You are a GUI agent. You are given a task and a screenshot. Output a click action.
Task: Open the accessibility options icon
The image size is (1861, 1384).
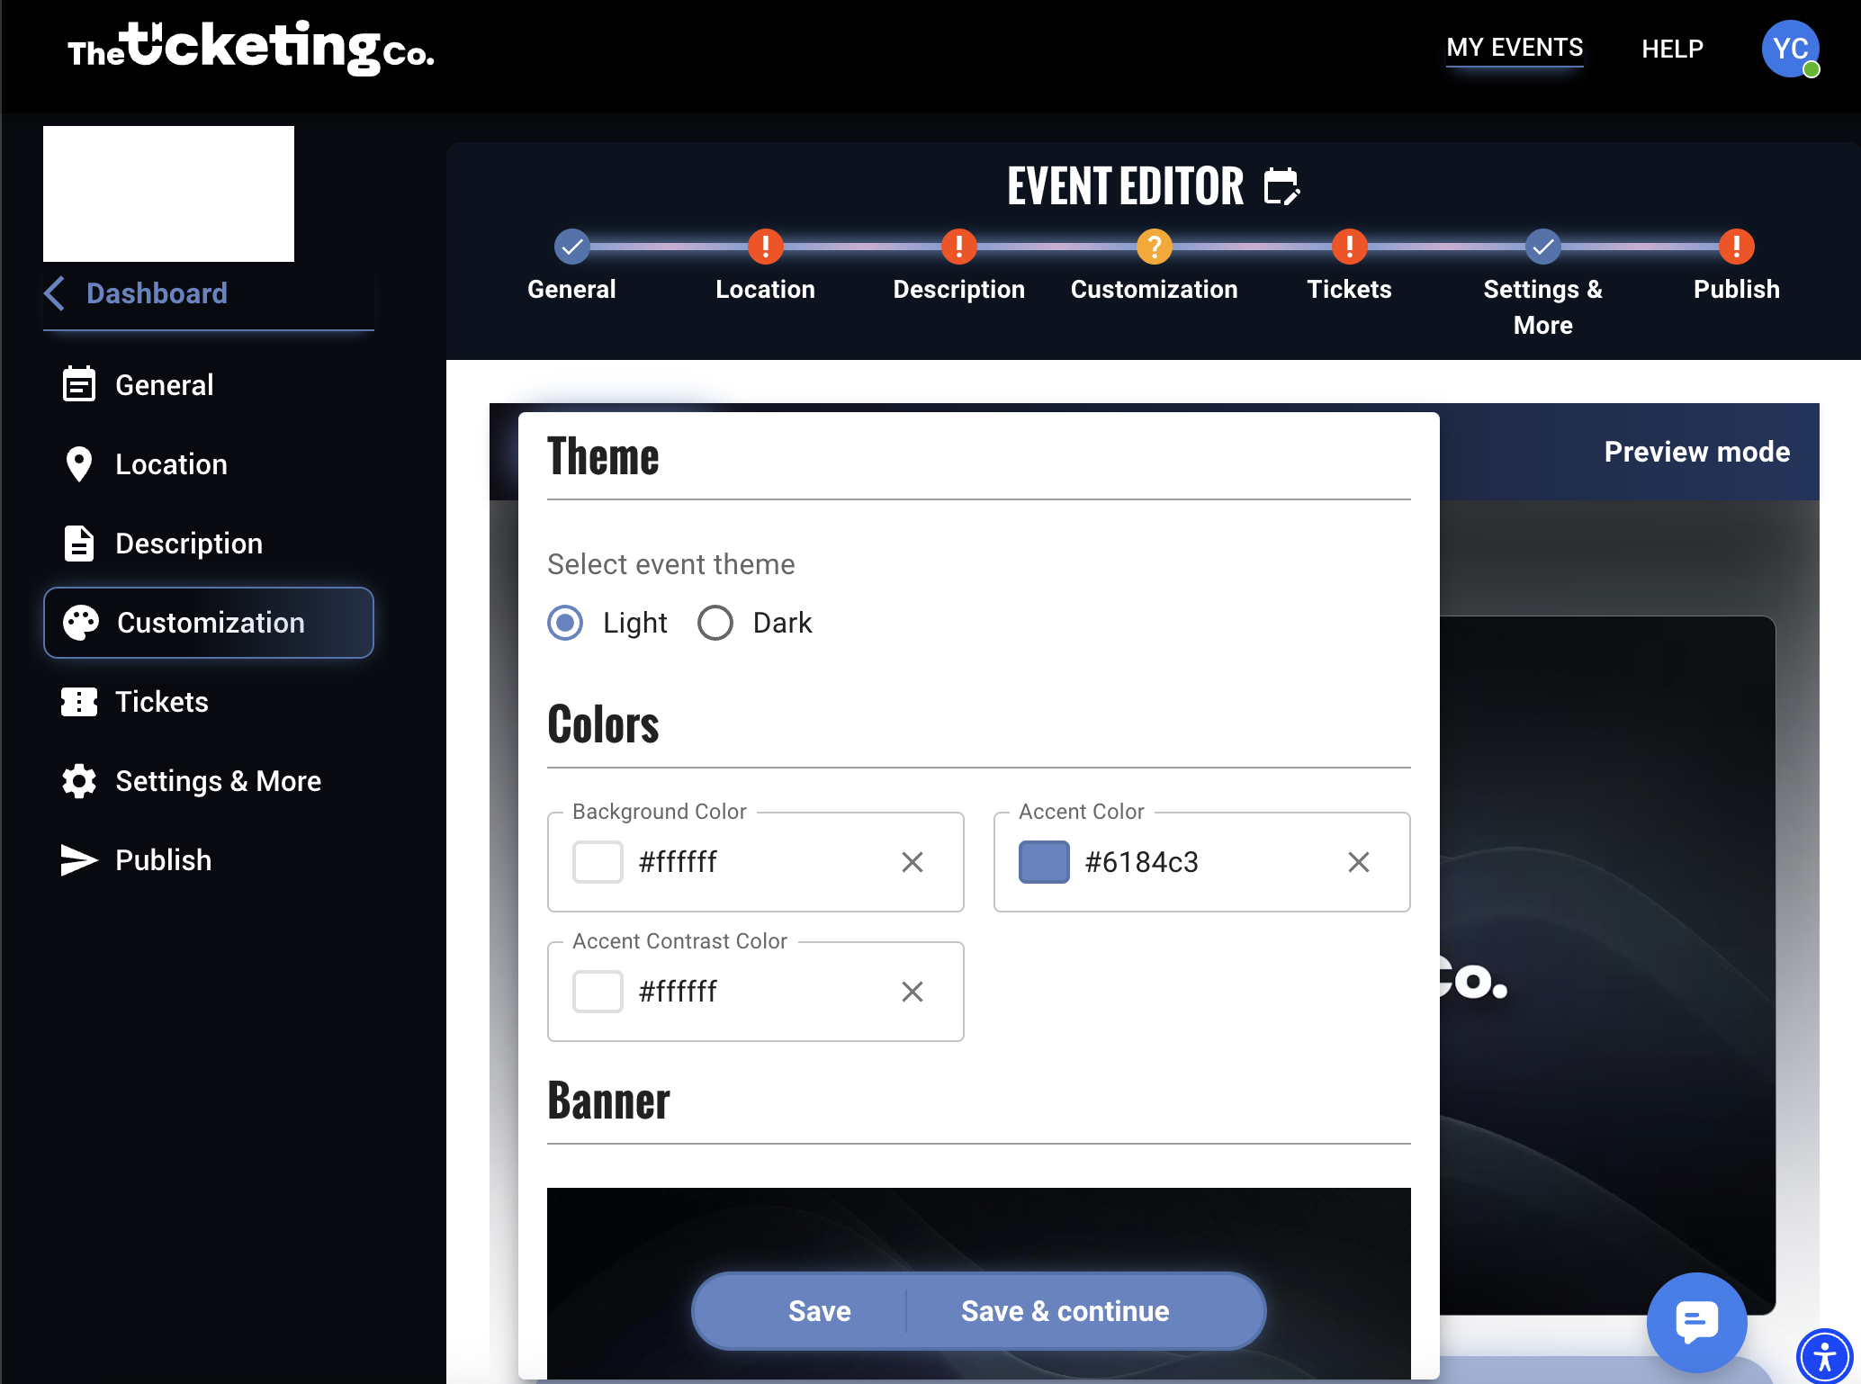tap(1824, 1354)
